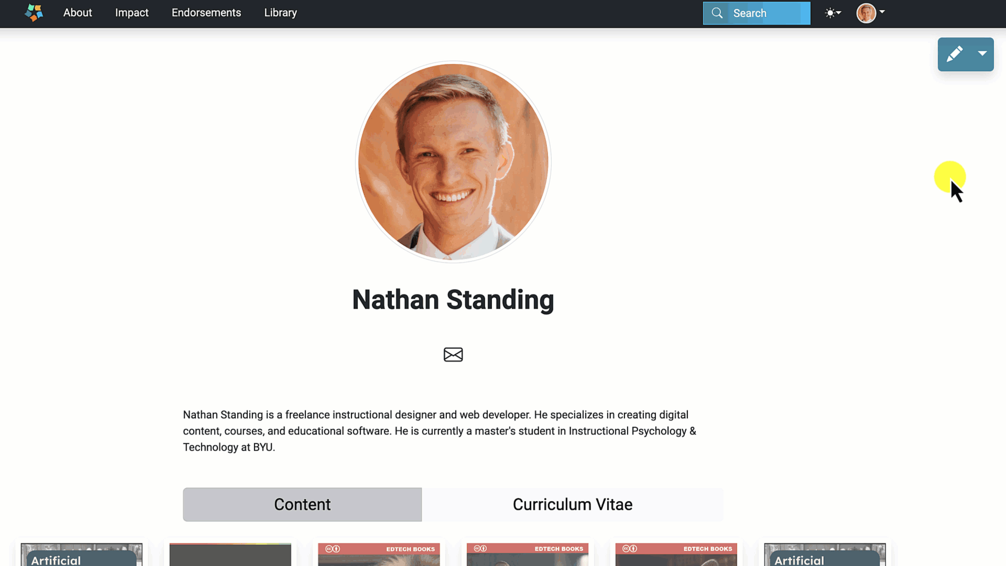Select the Content tab
1006x566 pixels.
(x=302, y=505)
